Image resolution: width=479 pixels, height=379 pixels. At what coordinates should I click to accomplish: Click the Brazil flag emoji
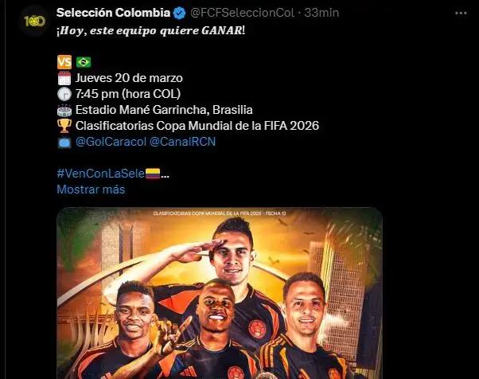[x=84, y=62]
